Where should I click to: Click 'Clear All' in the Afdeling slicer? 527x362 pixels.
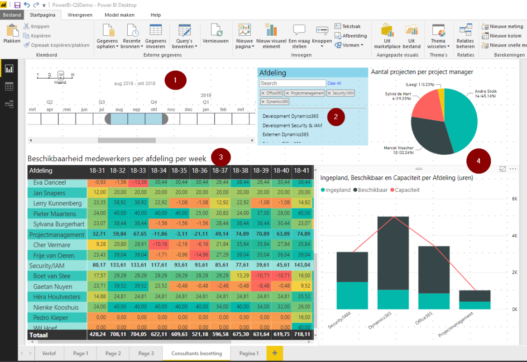pos(335,83)
